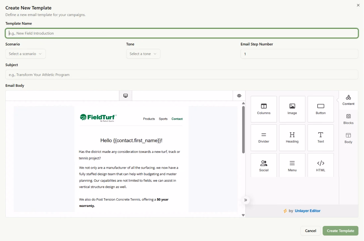Add an Image content block
The height and width of the screenshot is (241, 364).
(x=292, y=109)
